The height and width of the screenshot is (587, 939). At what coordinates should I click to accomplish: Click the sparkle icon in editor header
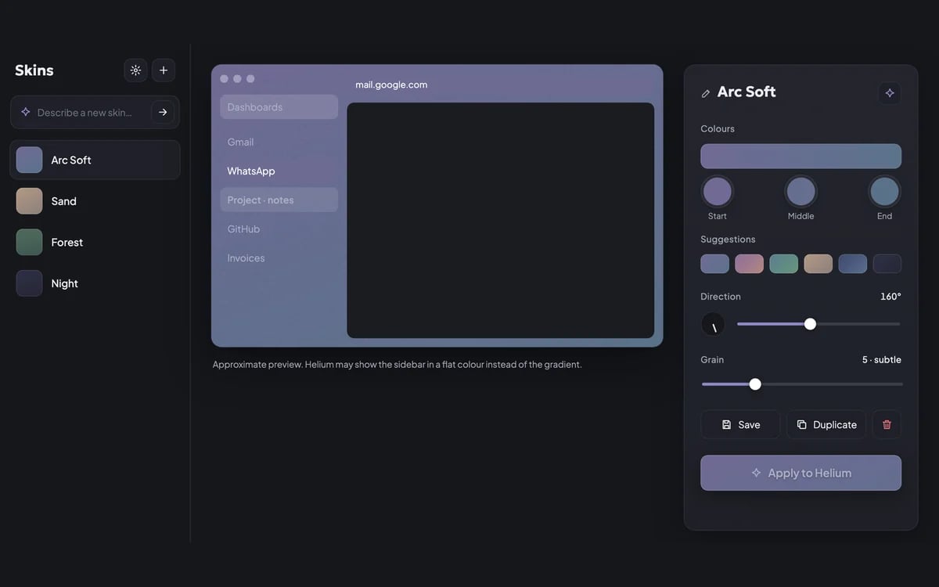pos(890,93)
